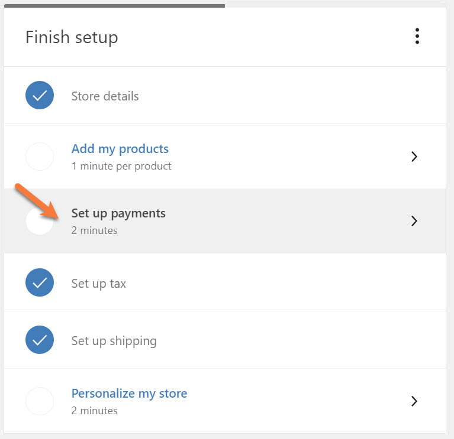Click the empty circle beside Set up payments
The height and width of the screenshot is (439, 454).
40,221
